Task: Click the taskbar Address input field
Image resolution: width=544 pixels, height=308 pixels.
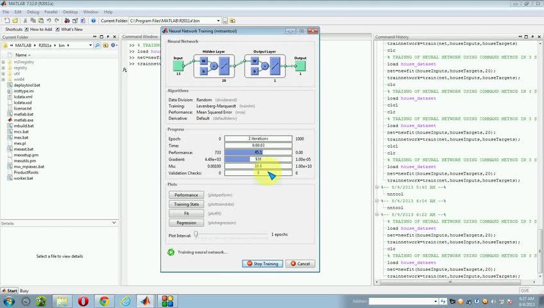Action: pos(401,301)
